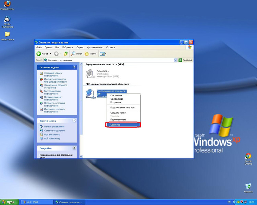Choose Свойства in the context menu
Image resolution: width=257 pixels, height=205 pixels.
click(123, 125)
